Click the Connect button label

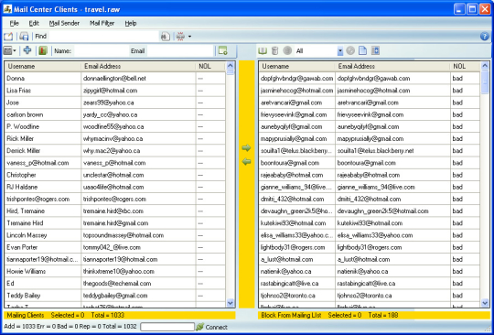pyautogui.click(x=217, y=327)
